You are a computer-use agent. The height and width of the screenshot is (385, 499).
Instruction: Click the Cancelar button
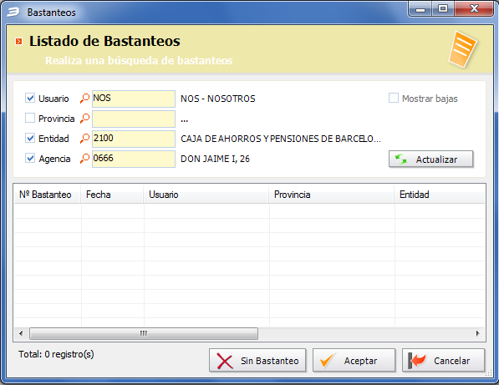pos(443,361)
